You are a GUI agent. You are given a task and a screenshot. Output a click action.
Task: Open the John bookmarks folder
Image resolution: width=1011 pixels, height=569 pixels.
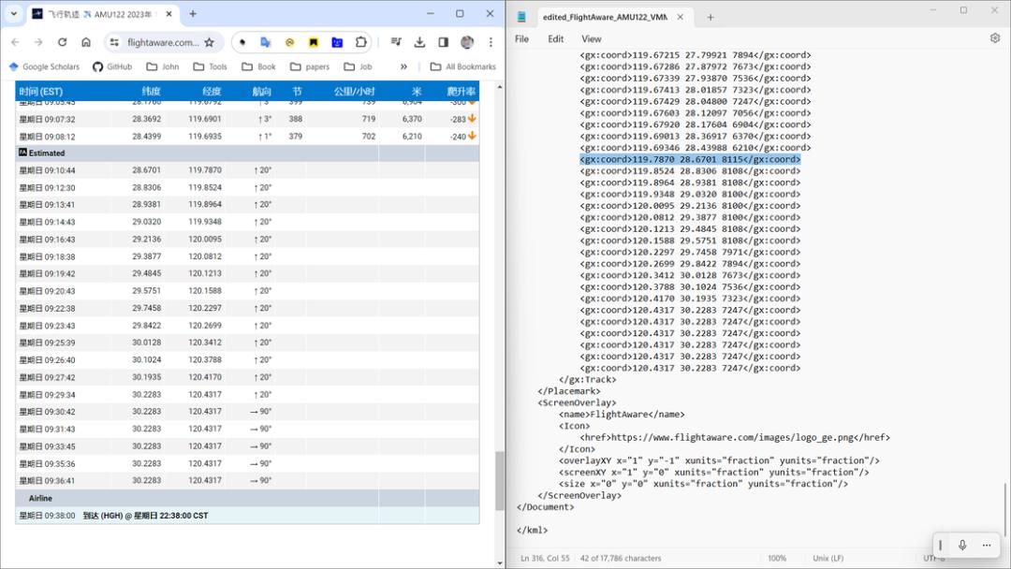(x=163, y=66)
